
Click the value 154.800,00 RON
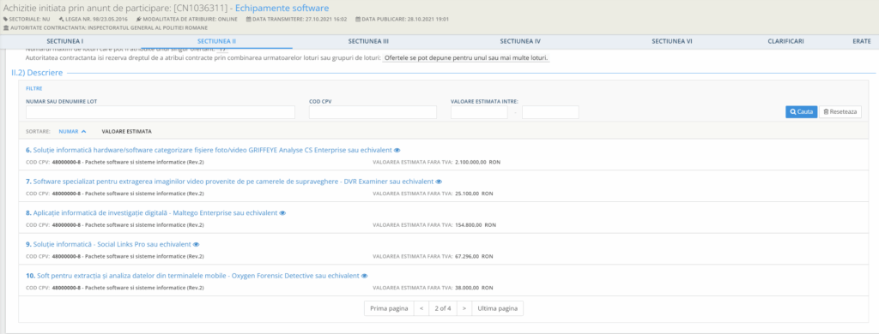coord(476,225)
